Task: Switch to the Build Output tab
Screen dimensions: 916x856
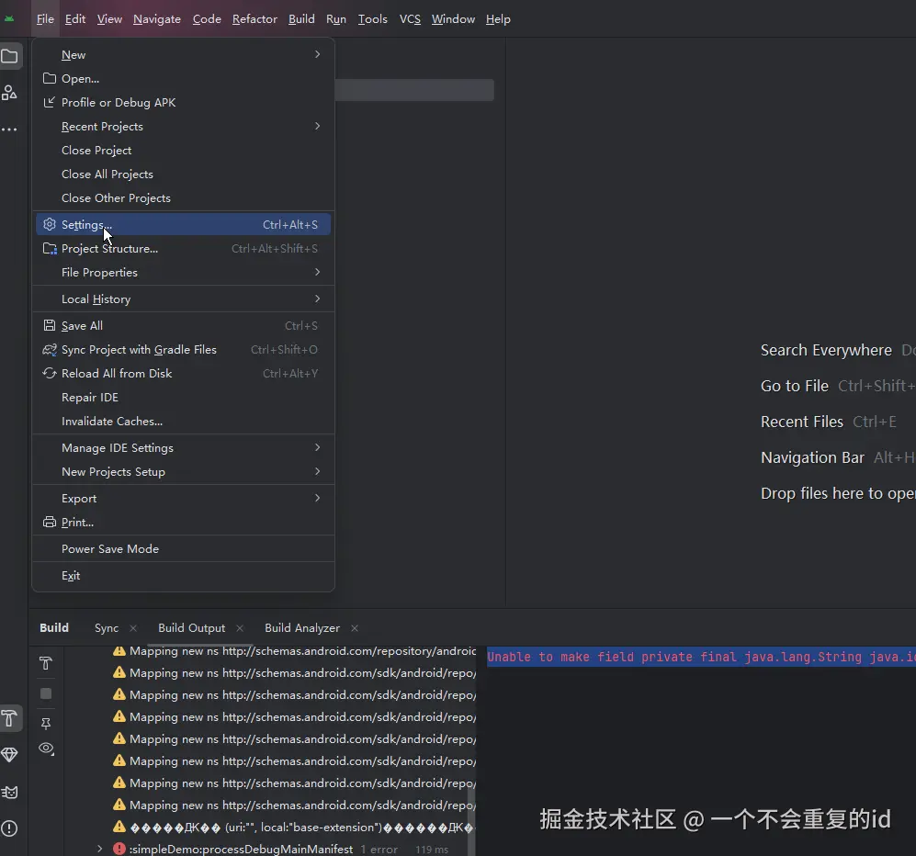Action: point(191,628)
